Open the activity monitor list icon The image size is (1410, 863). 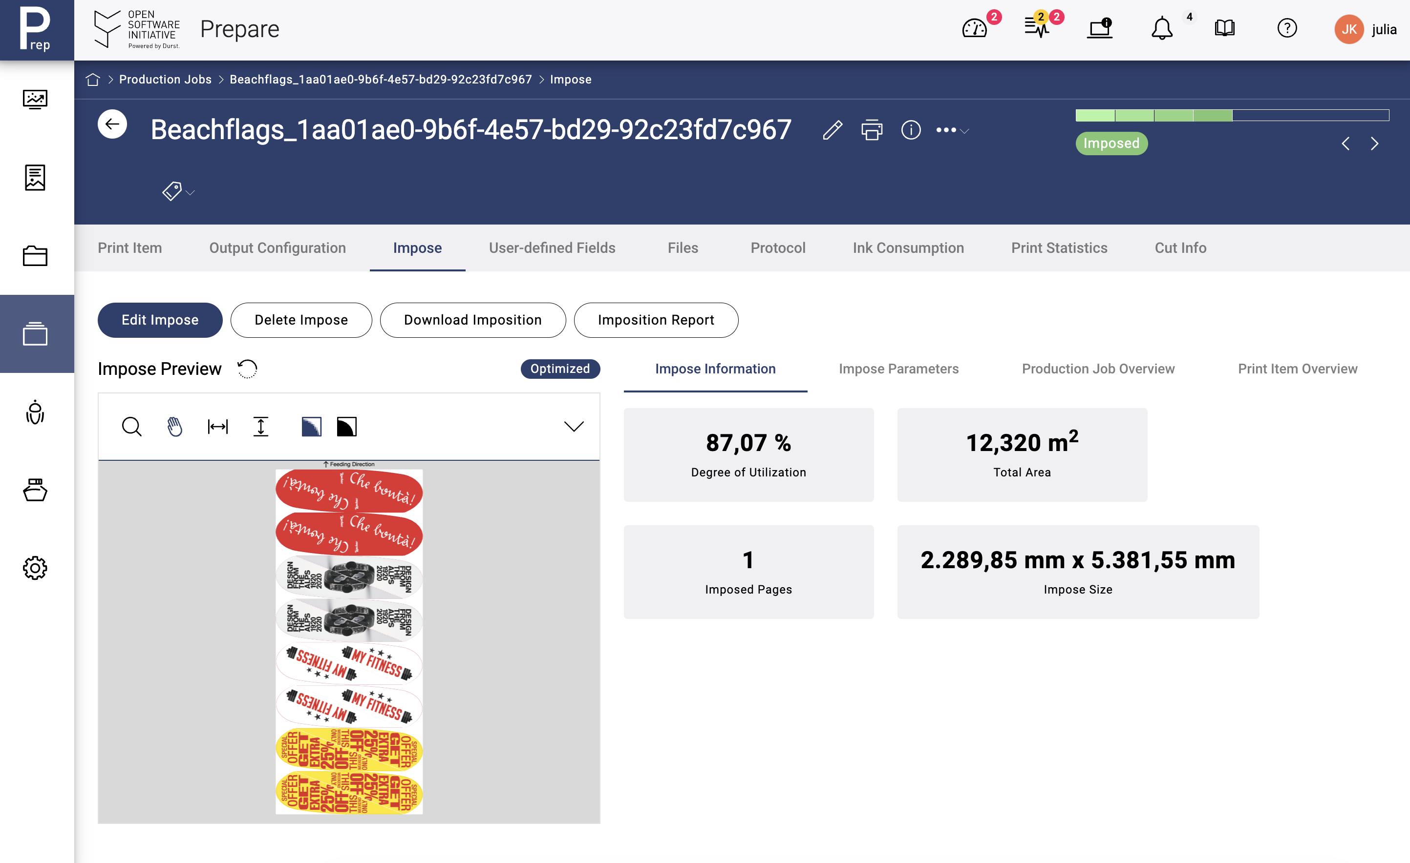(x=1036, y=27)
